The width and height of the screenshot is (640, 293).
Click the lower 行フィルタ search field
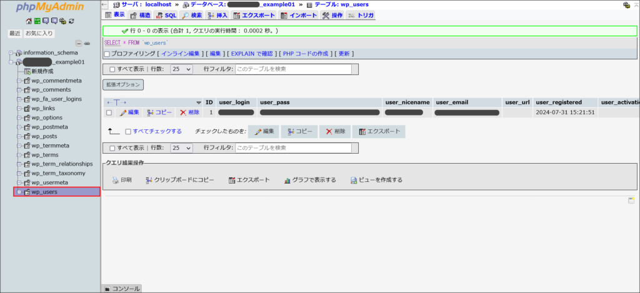click(x=293, y=147)
